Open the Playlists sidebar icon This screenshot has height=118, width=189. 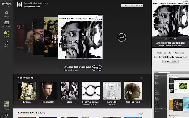coord(6,44)
